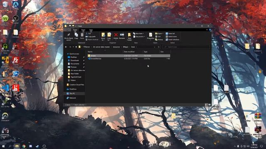Screen dimensions: 266x149
Task: Sort by the Type column header
Action: tap(151, 52)
